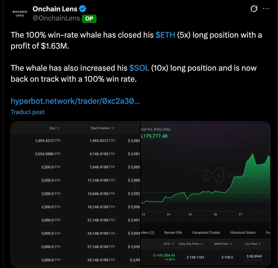Click the Onchain Lens profile avatar
Screen dimensions: 278x268
(x=19, y=13)
